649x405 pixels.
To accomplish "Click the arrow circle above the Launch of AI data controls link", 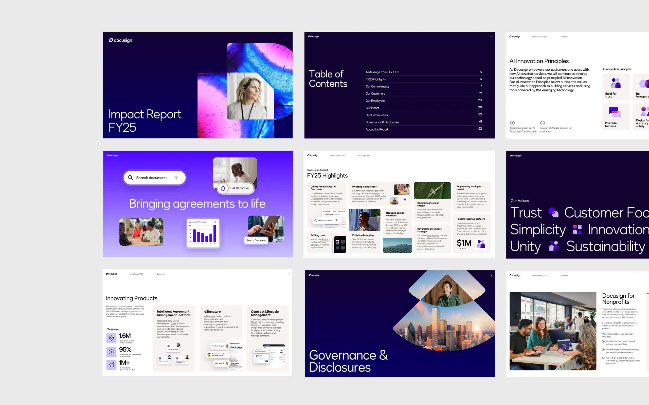I will click(543, 123).
